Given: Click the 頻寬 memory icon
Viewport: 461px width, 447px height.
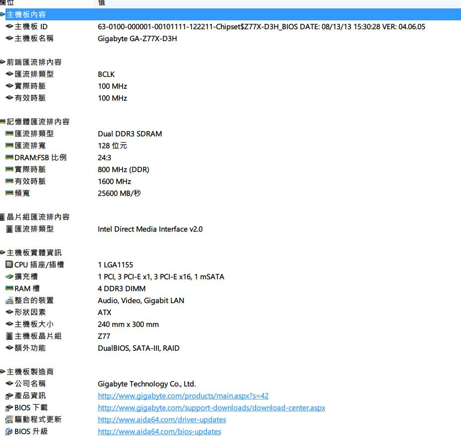Looking at the screenshot, I should (9, 193).
